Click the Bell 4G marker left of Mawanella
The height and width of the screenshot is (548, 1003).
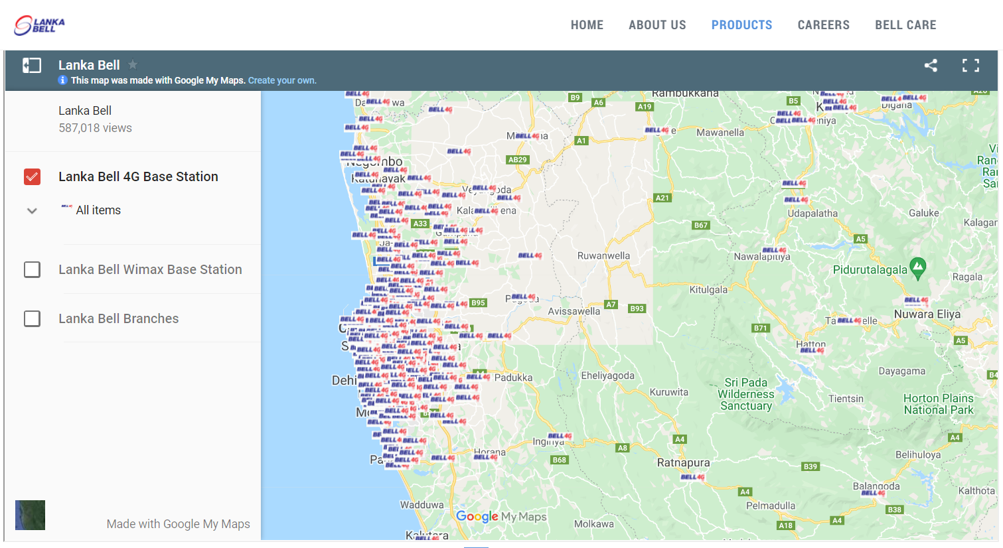pos(656,130)
